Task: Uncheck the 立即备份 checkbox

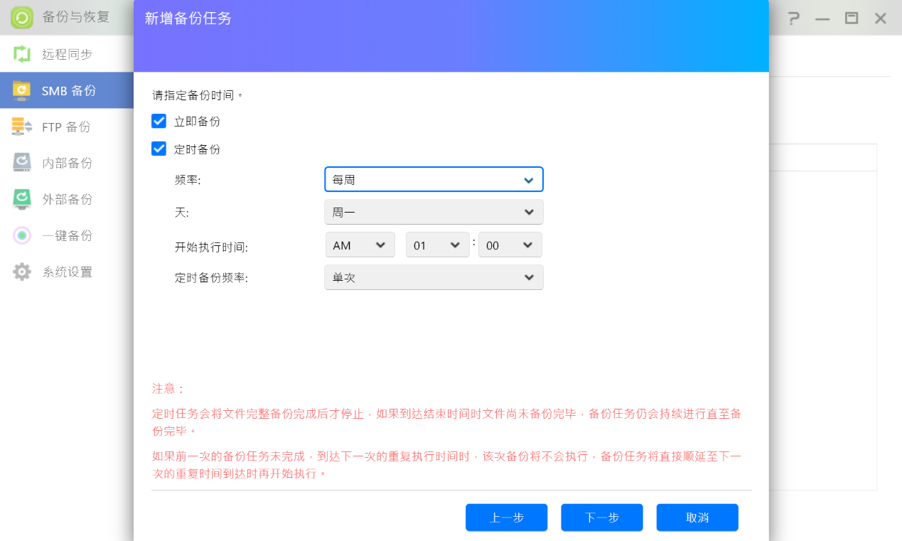Action: [159, 121]
